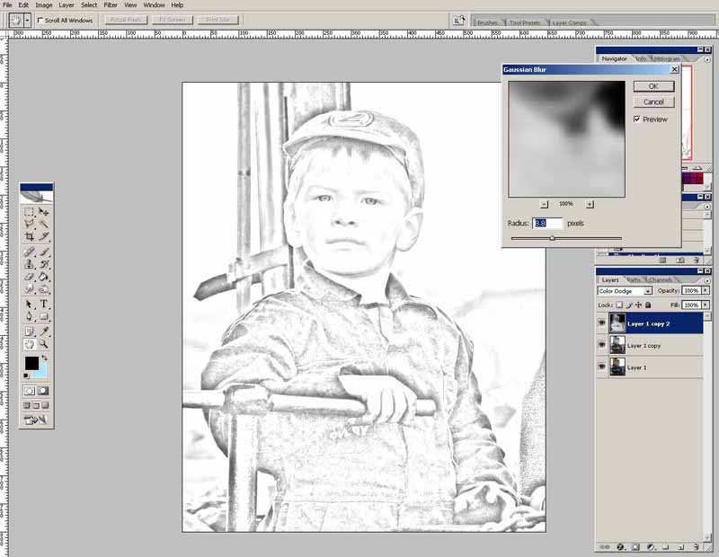This screenshot has width=719, height=557.
Task: Open the File Browser icon in options bar
Action: point(458,20)
